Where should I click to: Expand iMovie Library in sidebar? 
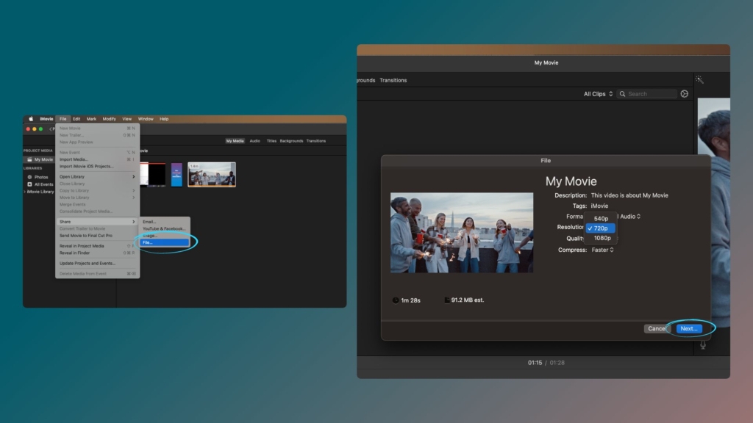coord(25,192)
